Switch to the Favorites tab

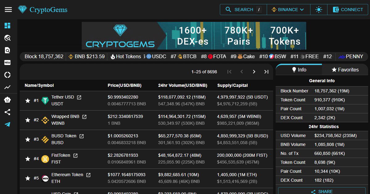click(x=345, y=70)
